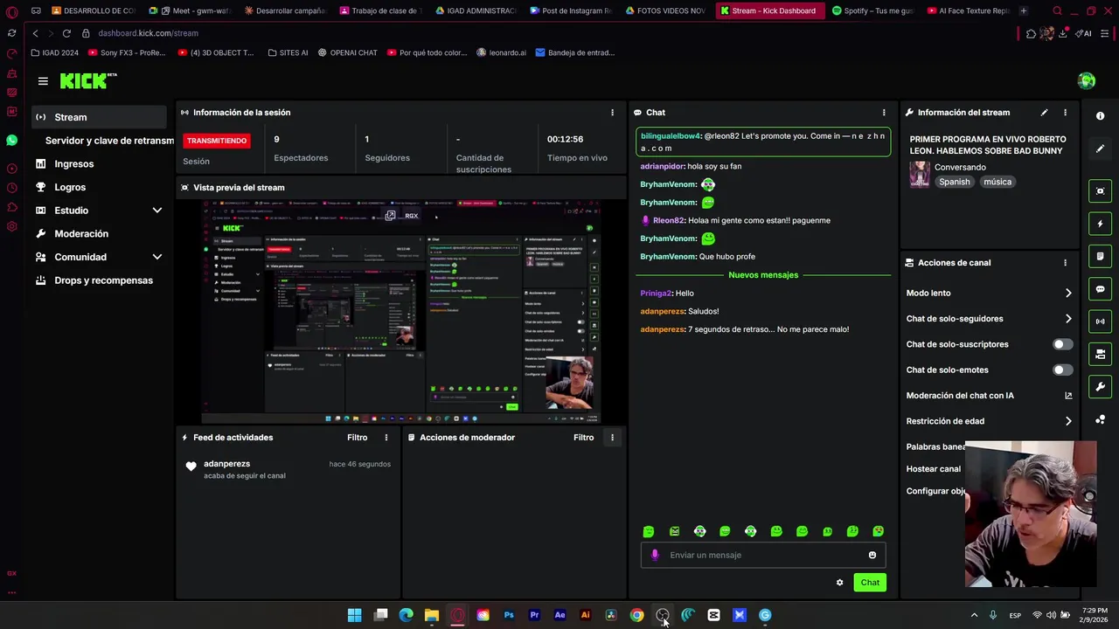
Task: Click the camera channel icon in right sidebar
Action: coord(1100,354)
